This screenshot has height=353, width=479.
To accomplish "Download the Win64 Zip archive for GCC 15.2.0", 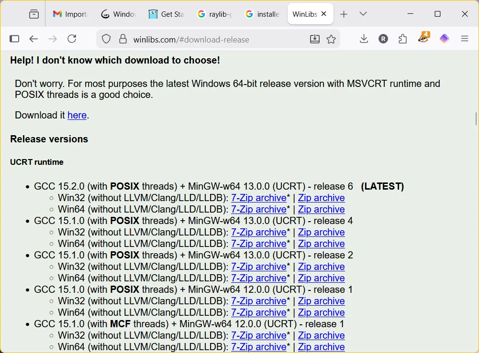I will click(x=321, y=209).
